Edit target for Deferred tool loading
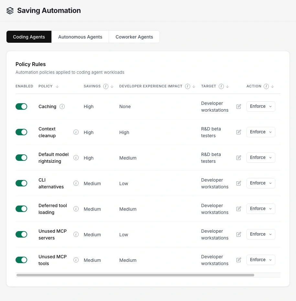Image resolution: width=296 pixels, height=301 pixels. coord(239,209)
